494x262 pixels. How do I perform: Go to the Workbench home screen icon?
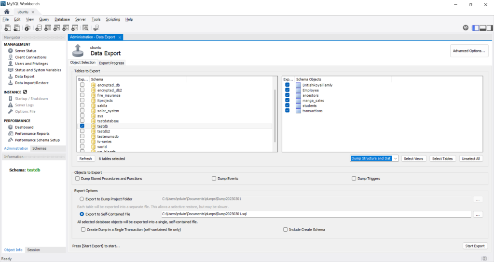pyautogui.click(x=7, y=12)
